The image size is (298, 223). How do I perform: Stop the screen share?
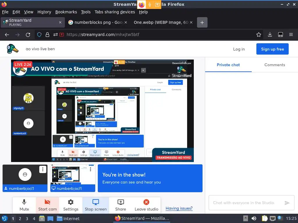pyautogui.click(x=95, y=205)
